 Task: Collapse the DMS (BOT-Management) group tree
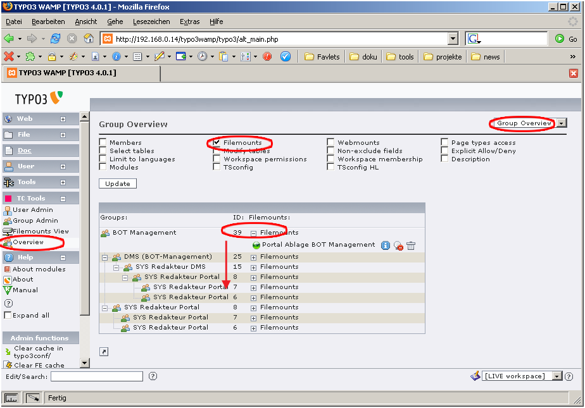105,257
